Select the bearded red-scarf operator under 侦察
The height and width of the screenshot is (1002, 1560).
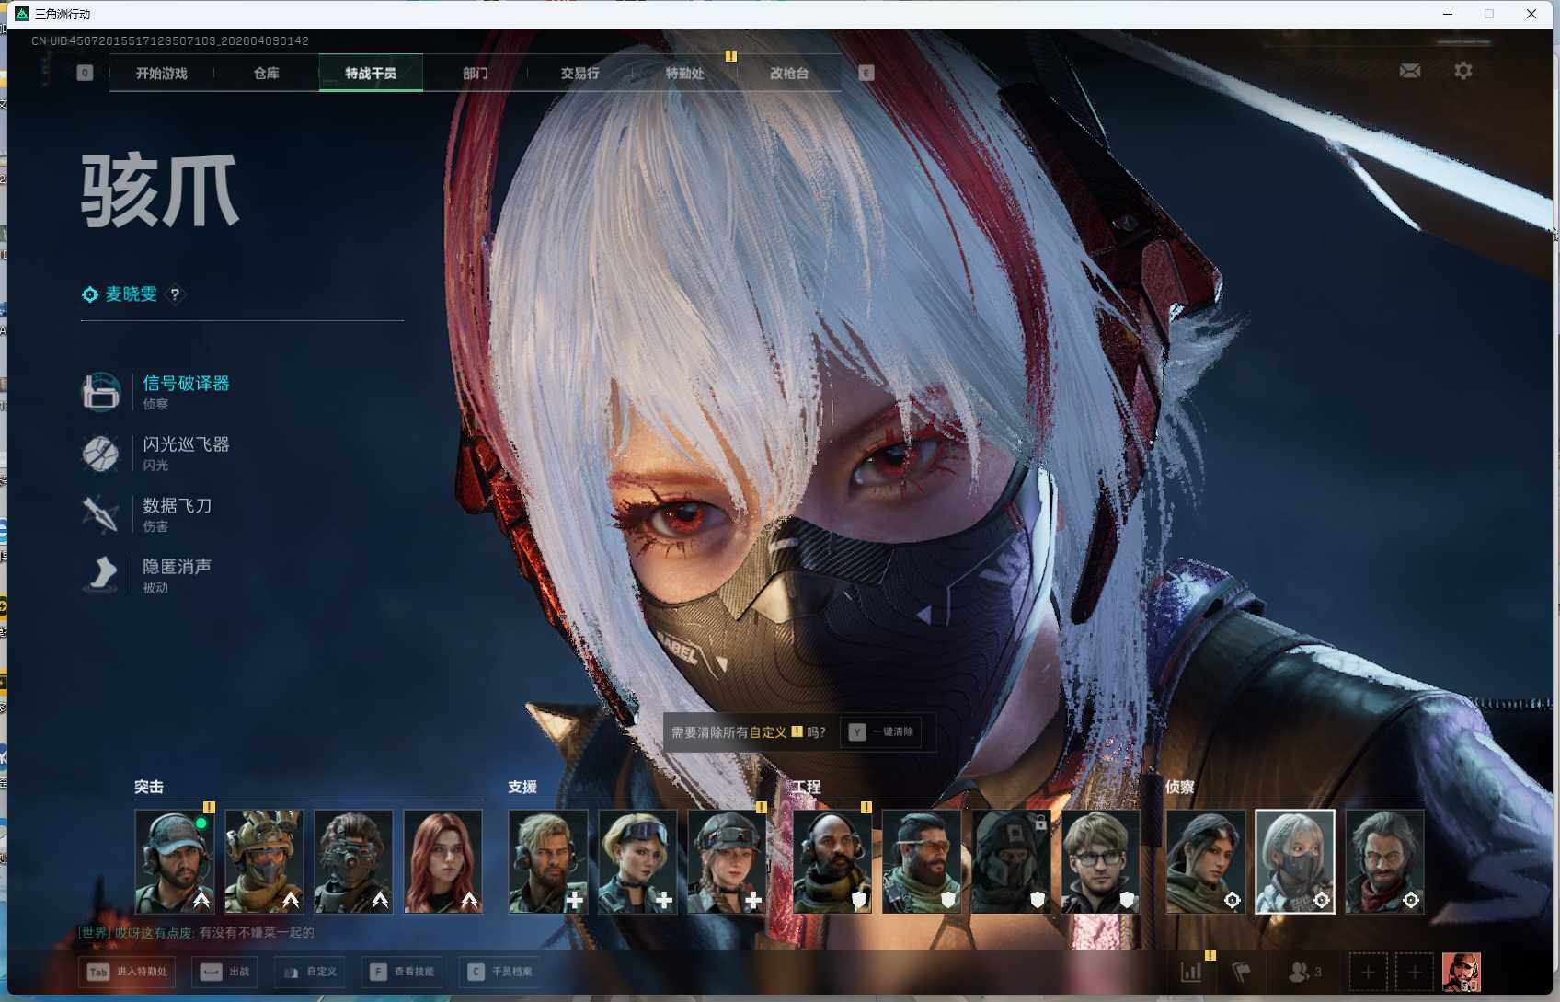coord(1384,861)
